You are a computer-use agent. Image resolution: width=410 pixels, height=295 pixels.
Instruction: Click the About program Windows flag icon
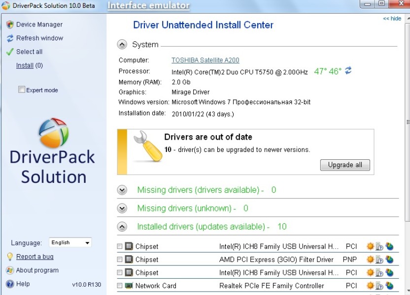[10, 270]
